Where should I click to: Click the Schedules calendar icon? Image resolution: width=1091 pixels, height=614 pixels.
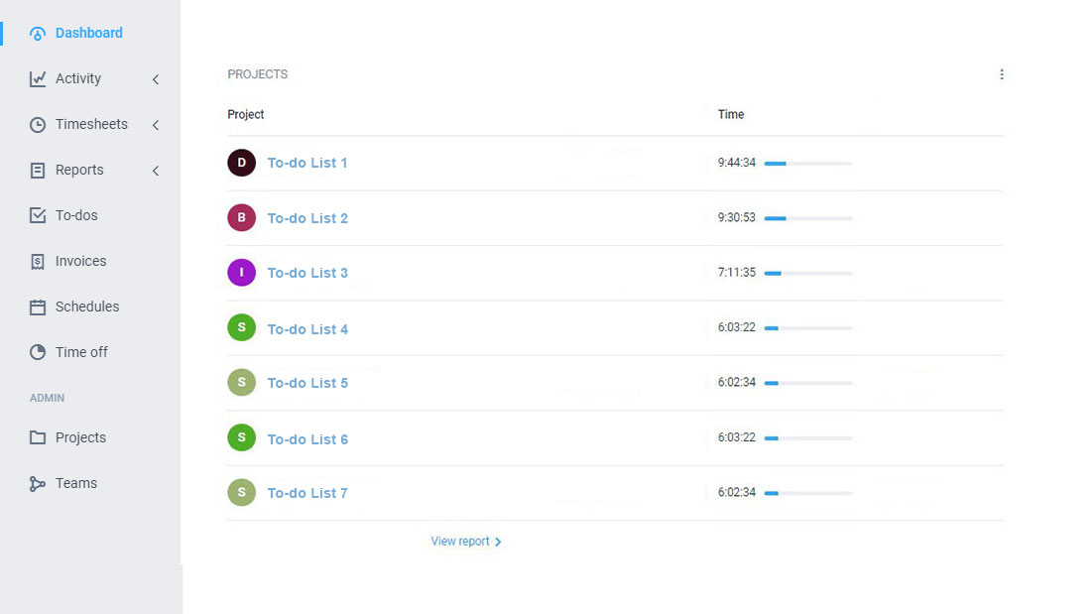[38, 307]
